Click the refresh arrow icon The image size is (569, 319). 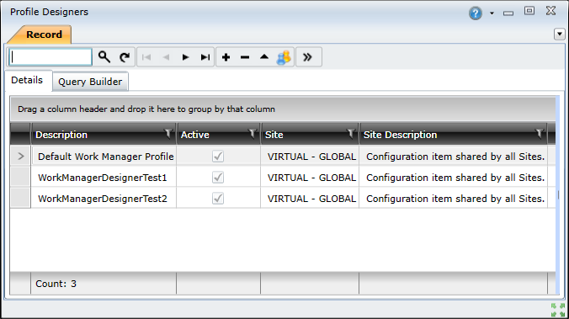pyautogui.click(x=125, y=57)
